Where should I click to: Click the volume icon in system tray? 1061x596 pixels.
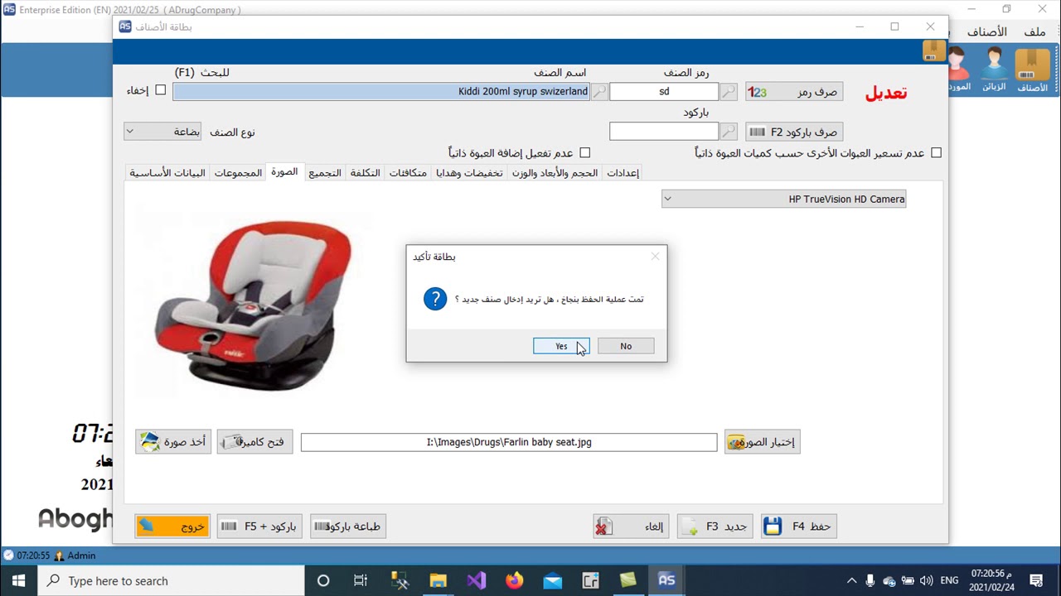926,580
